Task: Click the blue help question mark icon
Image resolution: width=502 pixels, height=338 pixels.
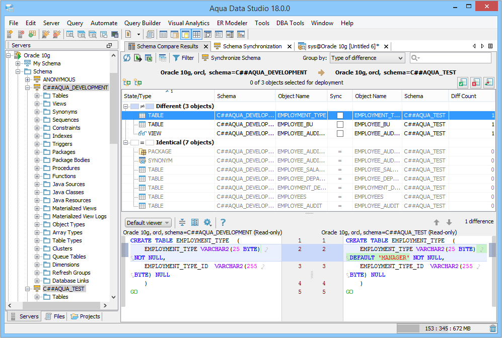Action: pos(223,222)
